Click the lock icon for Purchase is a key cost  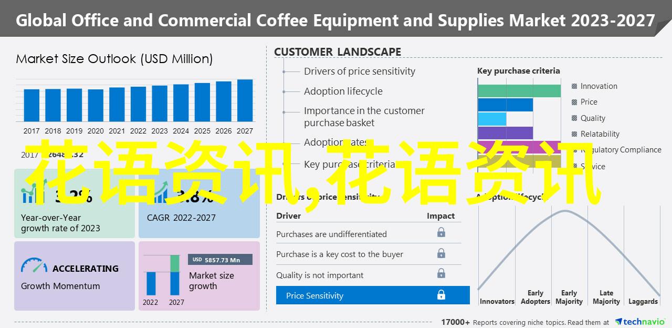click(x=441, y=253)
